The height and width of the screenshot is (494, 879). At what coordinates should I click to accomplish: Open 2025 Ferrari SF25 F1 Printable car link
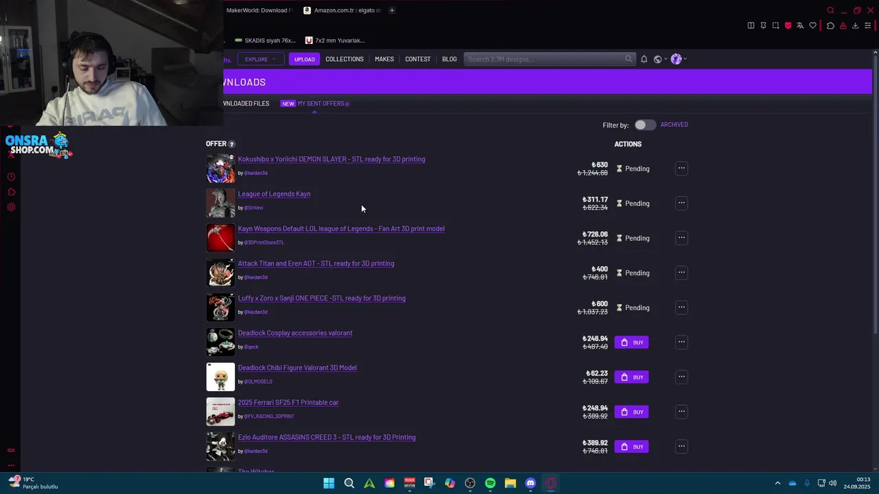click(x=288, y=403)
